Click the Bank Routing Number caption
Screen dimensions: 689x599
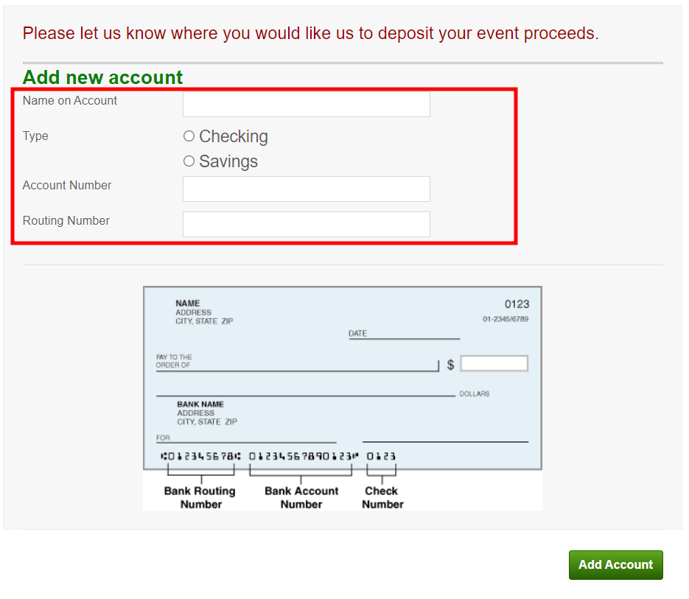pyautogui.click(x=200, y=497)
